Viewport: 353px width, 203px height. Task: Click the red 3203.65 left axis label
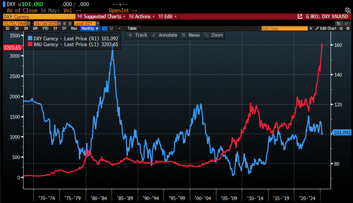[x=13, y=48]
